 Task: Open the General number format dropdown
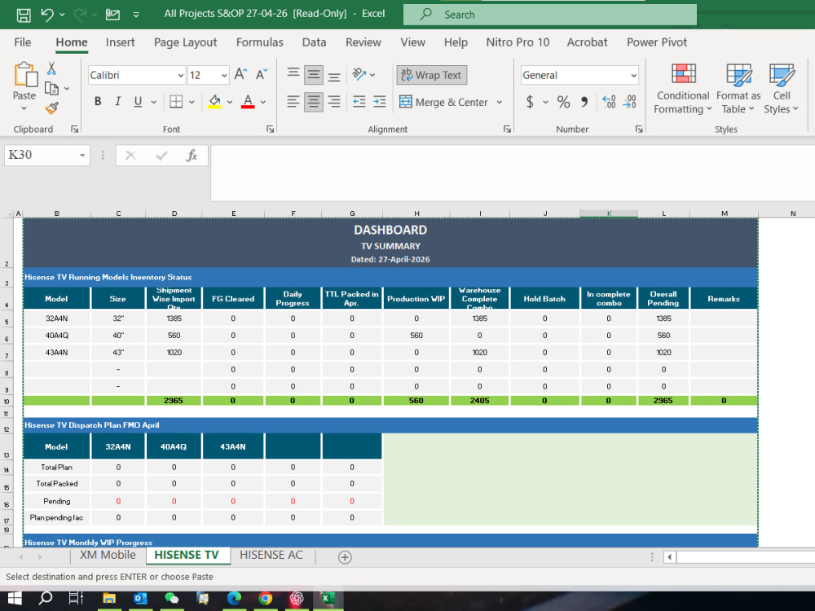tap(633, 75)
